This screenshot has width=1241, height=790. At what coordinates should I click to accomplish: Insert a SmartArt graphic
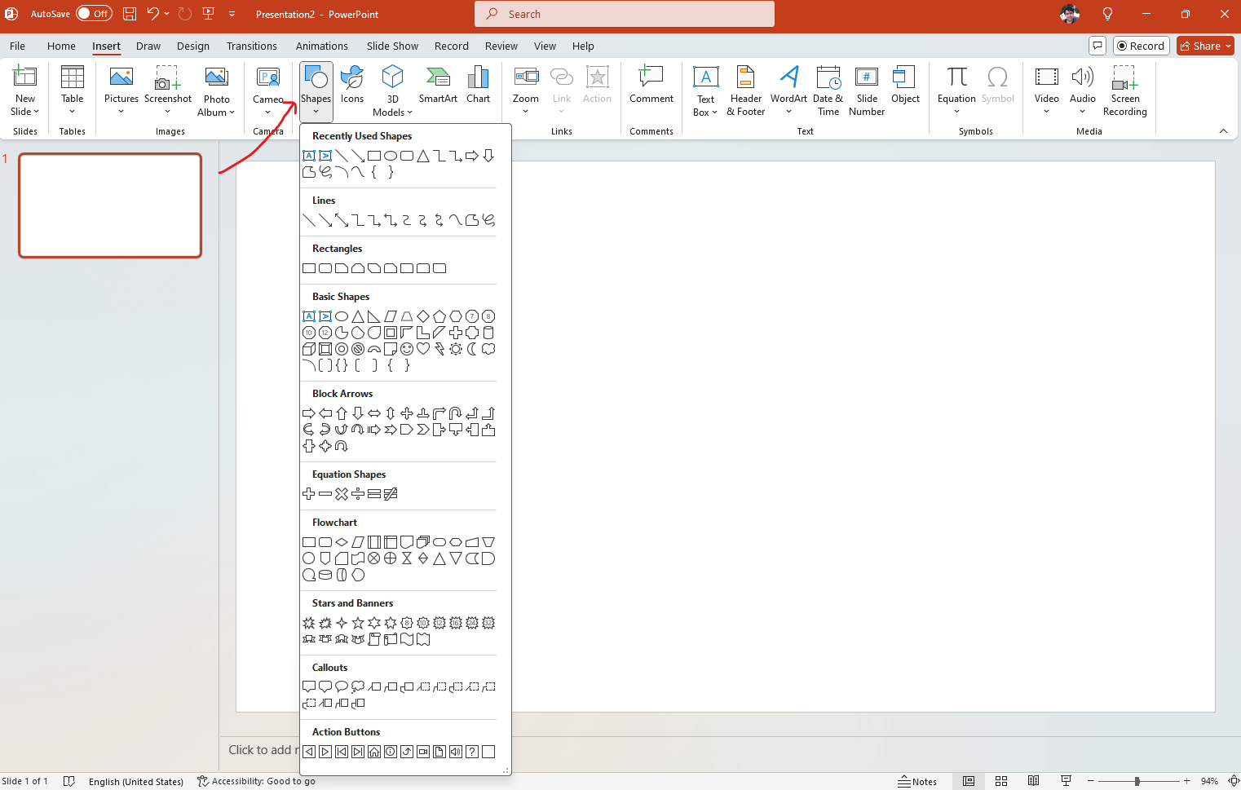(x=438, y=85)
